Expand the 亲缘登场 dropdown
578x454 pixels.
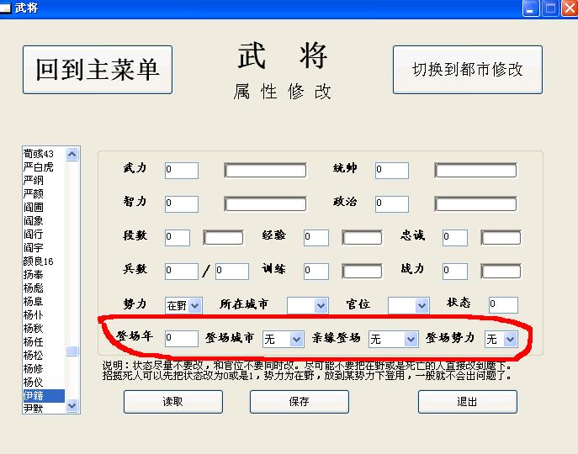tap(393, 339)
